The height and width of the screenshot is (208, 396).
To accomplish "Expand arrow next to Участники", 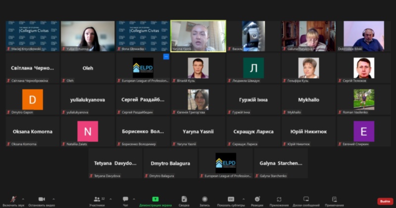I will (x=110, y=199).
